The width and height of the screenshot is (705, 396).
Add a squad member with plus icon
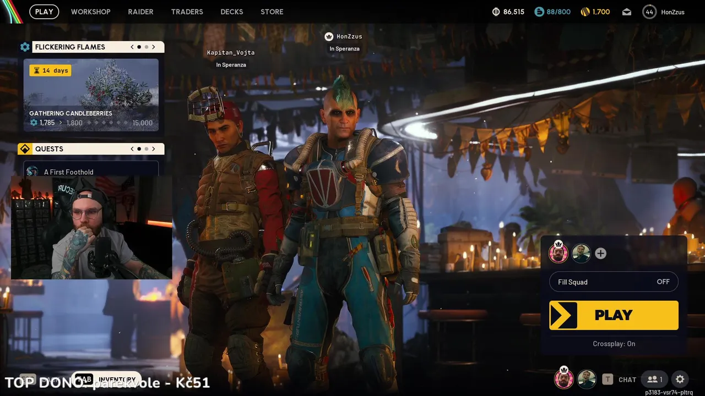click(x=600, y=254)
